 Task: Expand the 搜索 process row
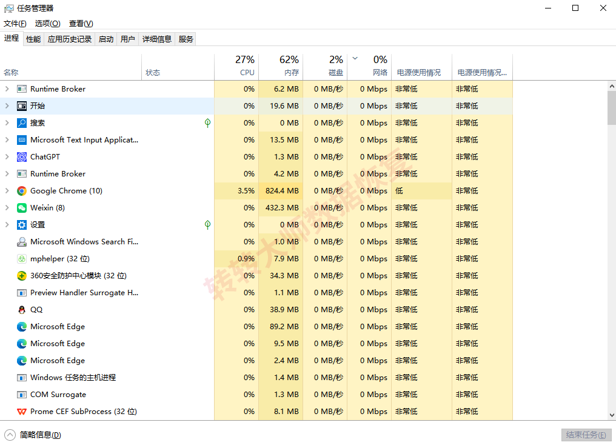(7, 123)
